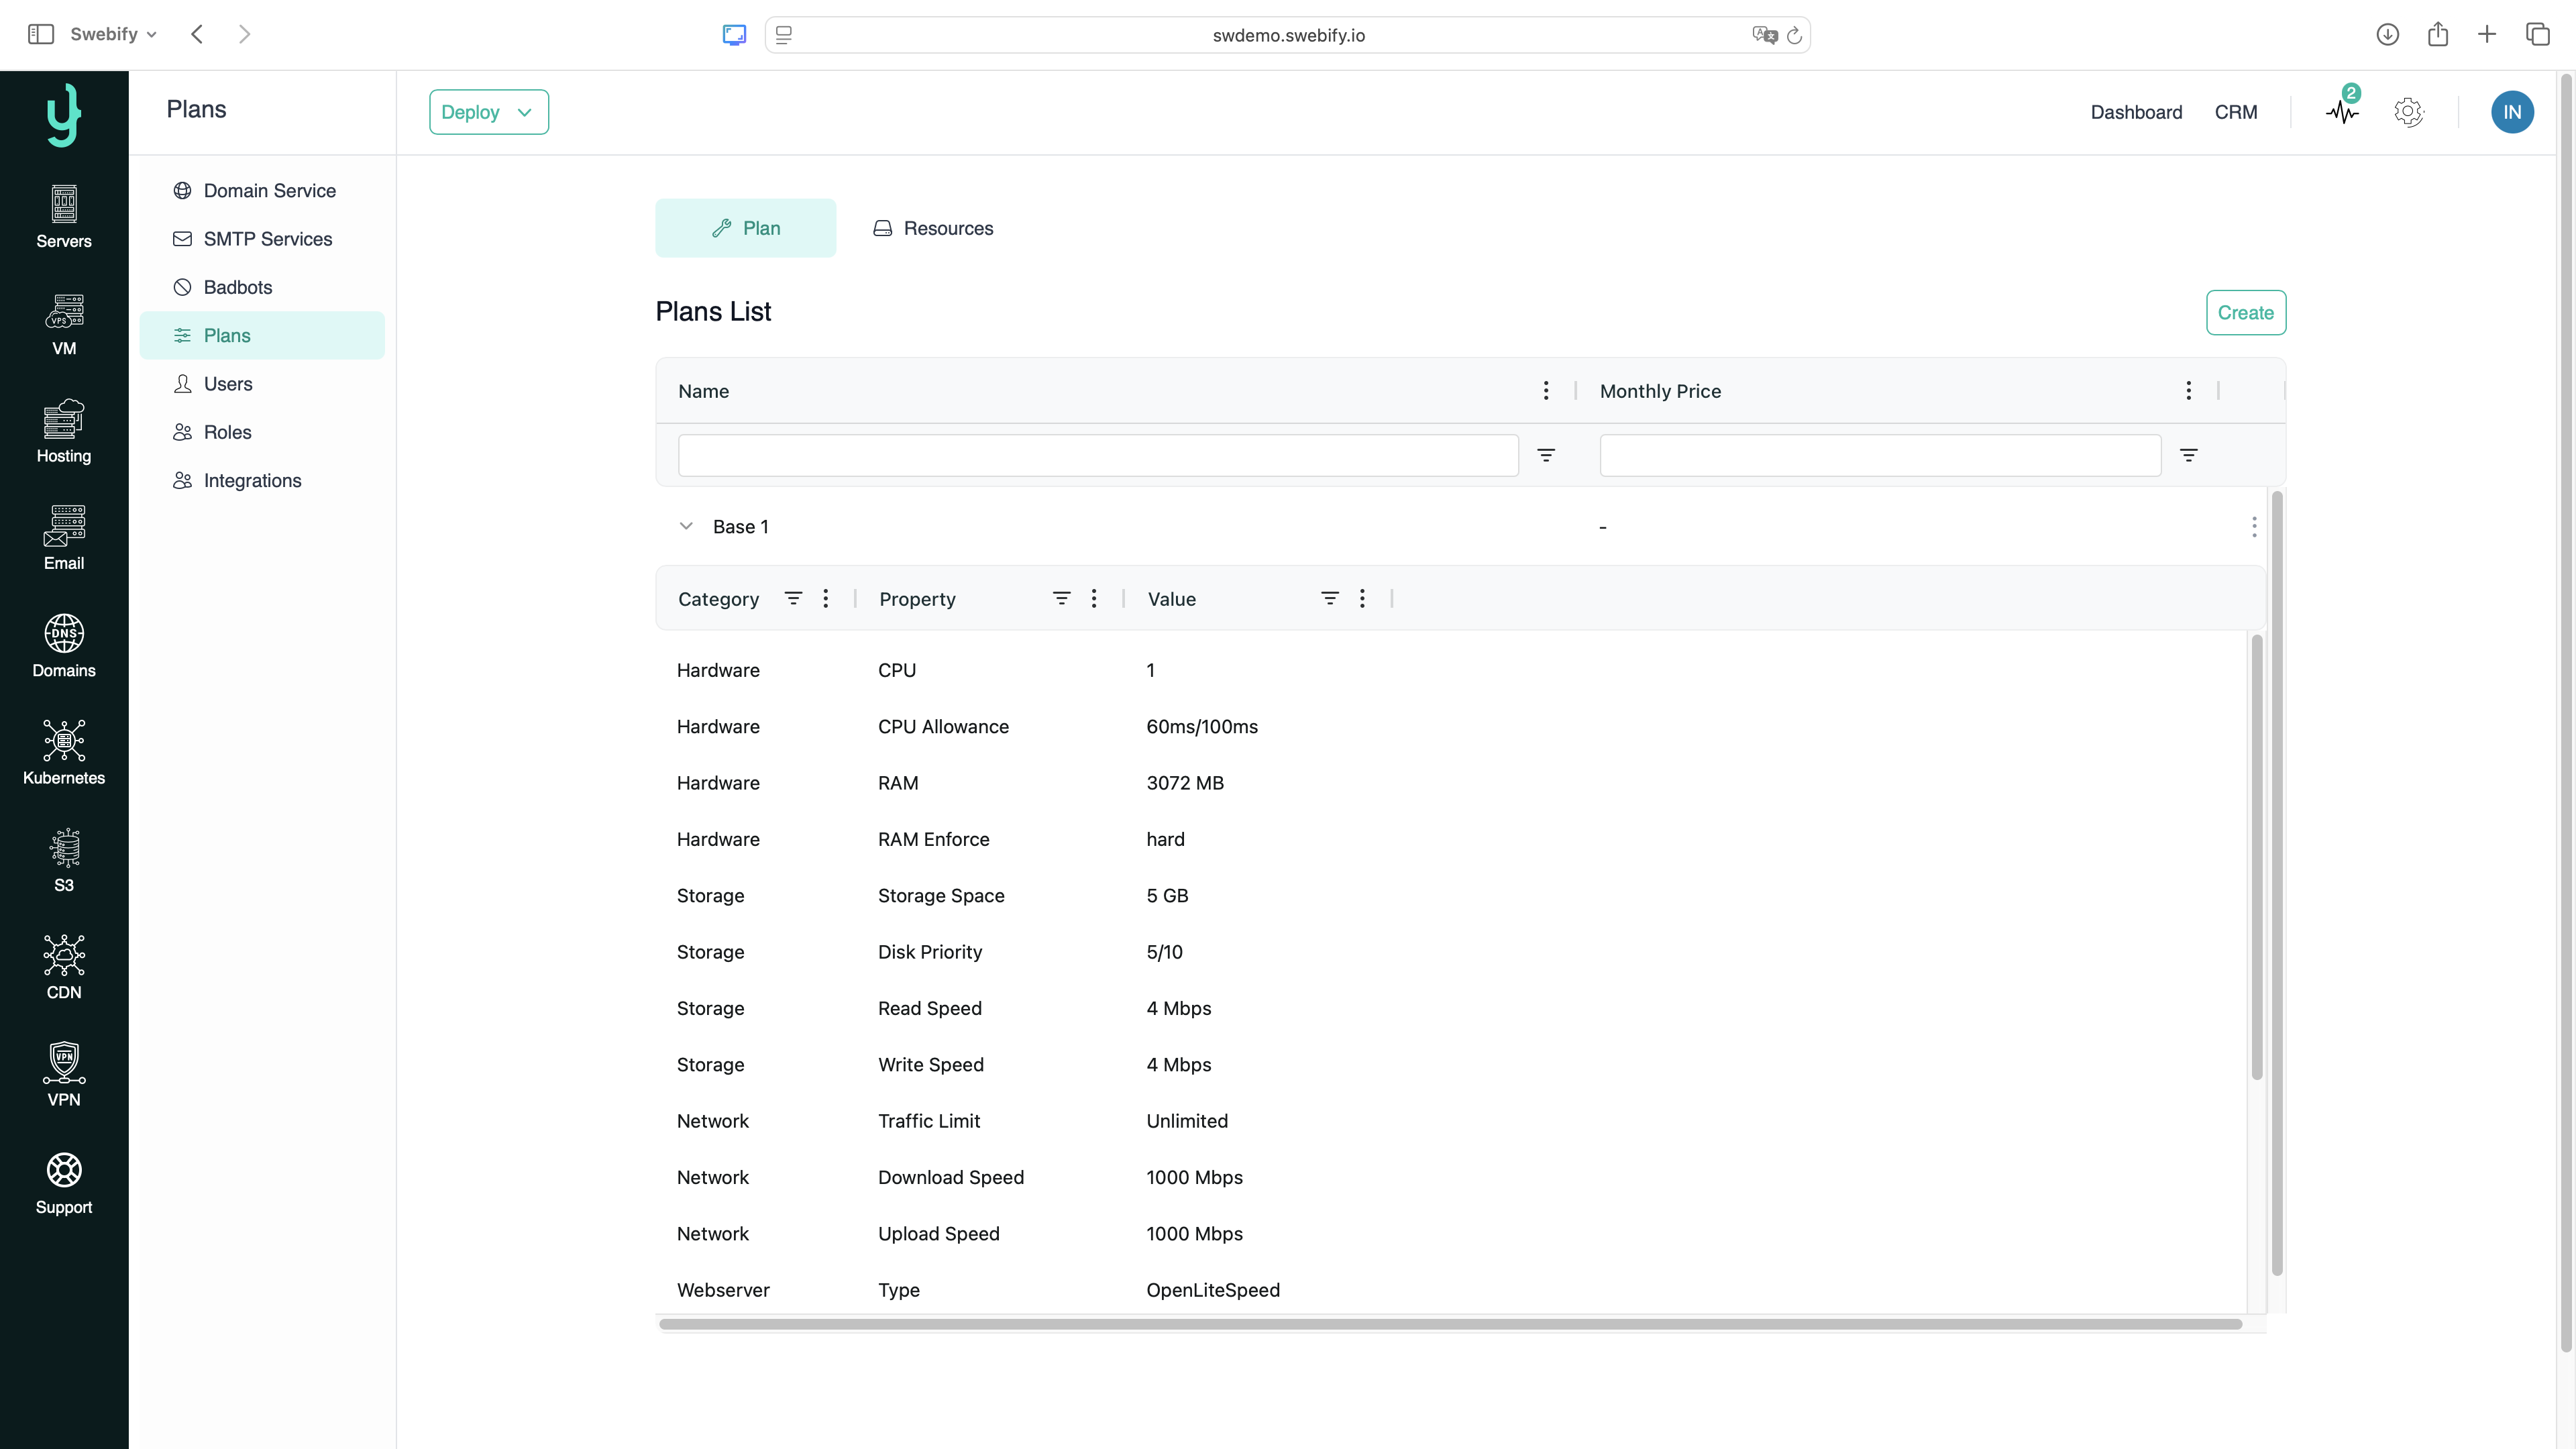
Task: Open the activity monitor notifications icon
Action: coord(2342,111)
